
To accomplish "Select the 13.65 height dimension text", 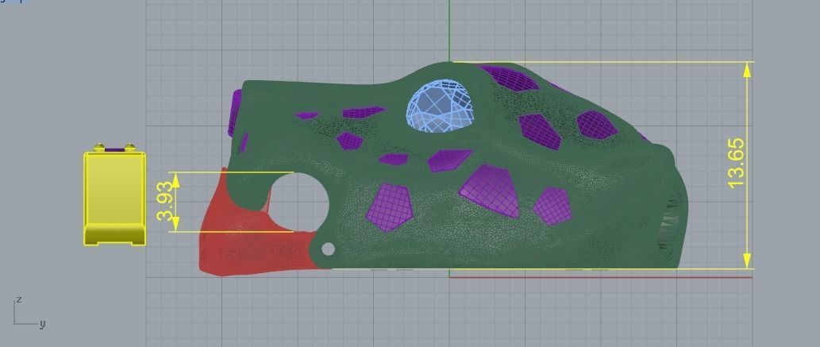I will pyautogui.click(x=737, y=163).
